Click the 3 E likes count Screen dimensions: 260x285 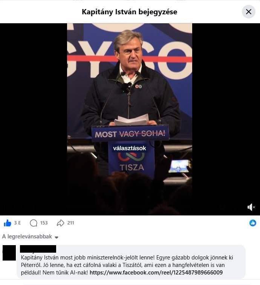click(17, 223)
